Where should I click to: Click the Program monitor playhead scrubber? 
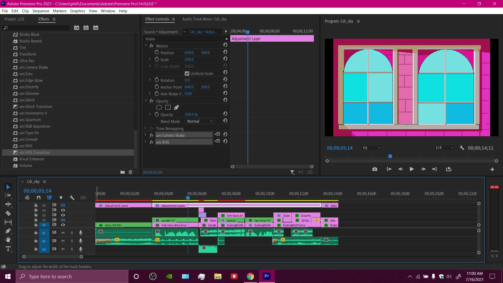coord(390,156)
